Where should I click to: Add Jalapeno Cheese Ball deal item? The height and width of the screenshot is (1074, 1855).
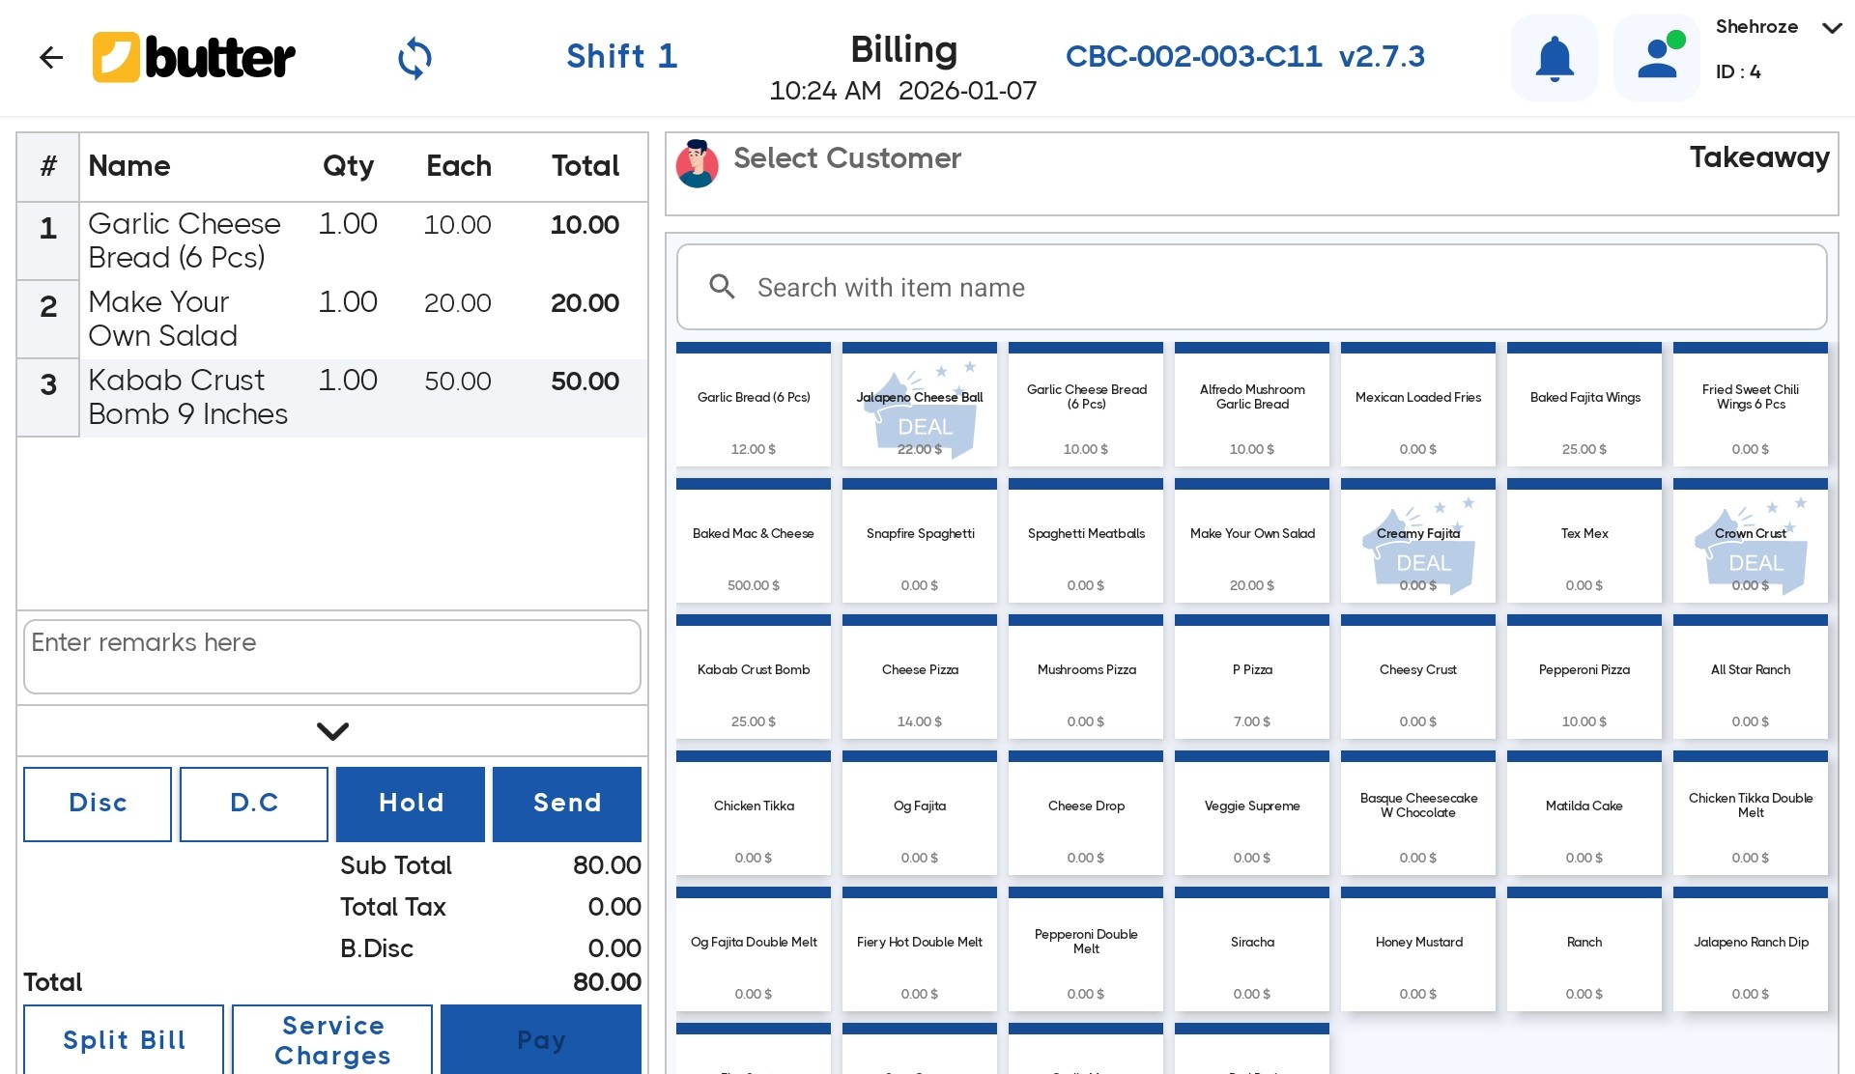click(920, 406)
